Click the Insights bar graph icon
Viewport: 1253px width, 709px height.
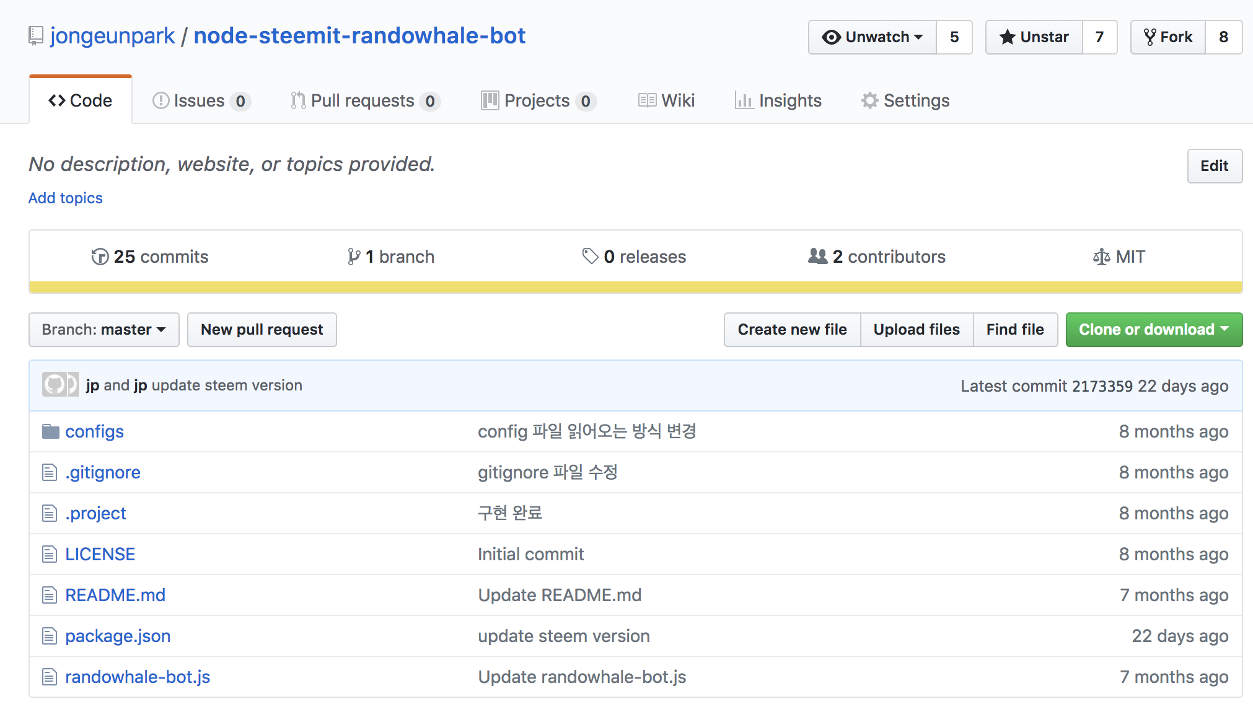point(744,100)
